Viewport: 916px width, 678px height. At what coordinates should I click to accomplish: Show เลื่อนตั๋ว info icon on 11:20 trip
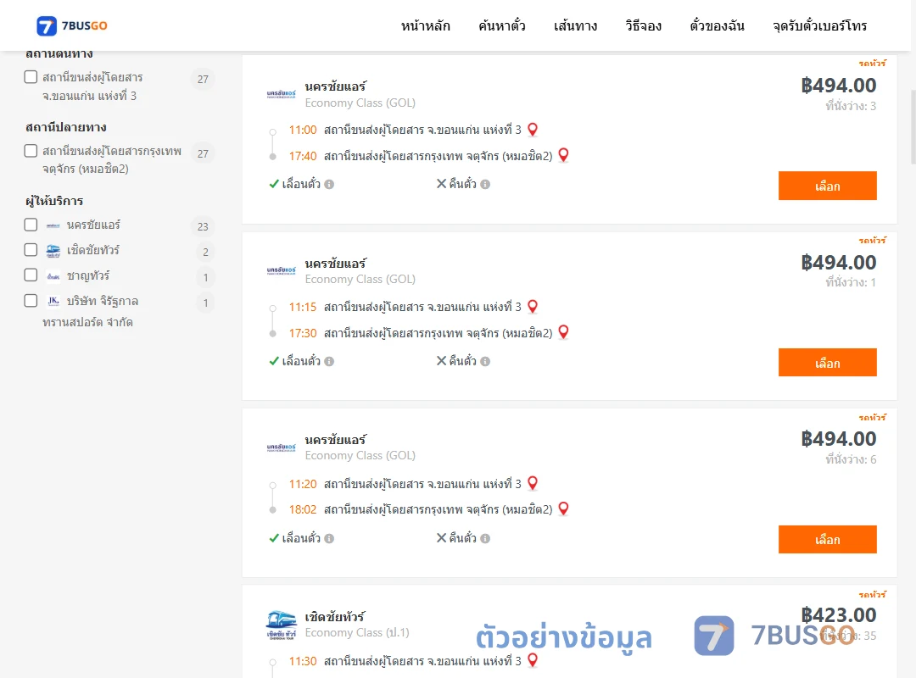[329, 538]
